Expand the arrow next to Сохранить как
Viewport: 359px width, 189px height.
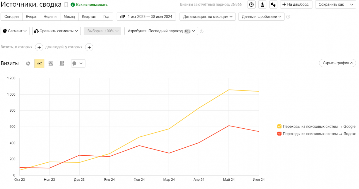click(x=351, y=5)
